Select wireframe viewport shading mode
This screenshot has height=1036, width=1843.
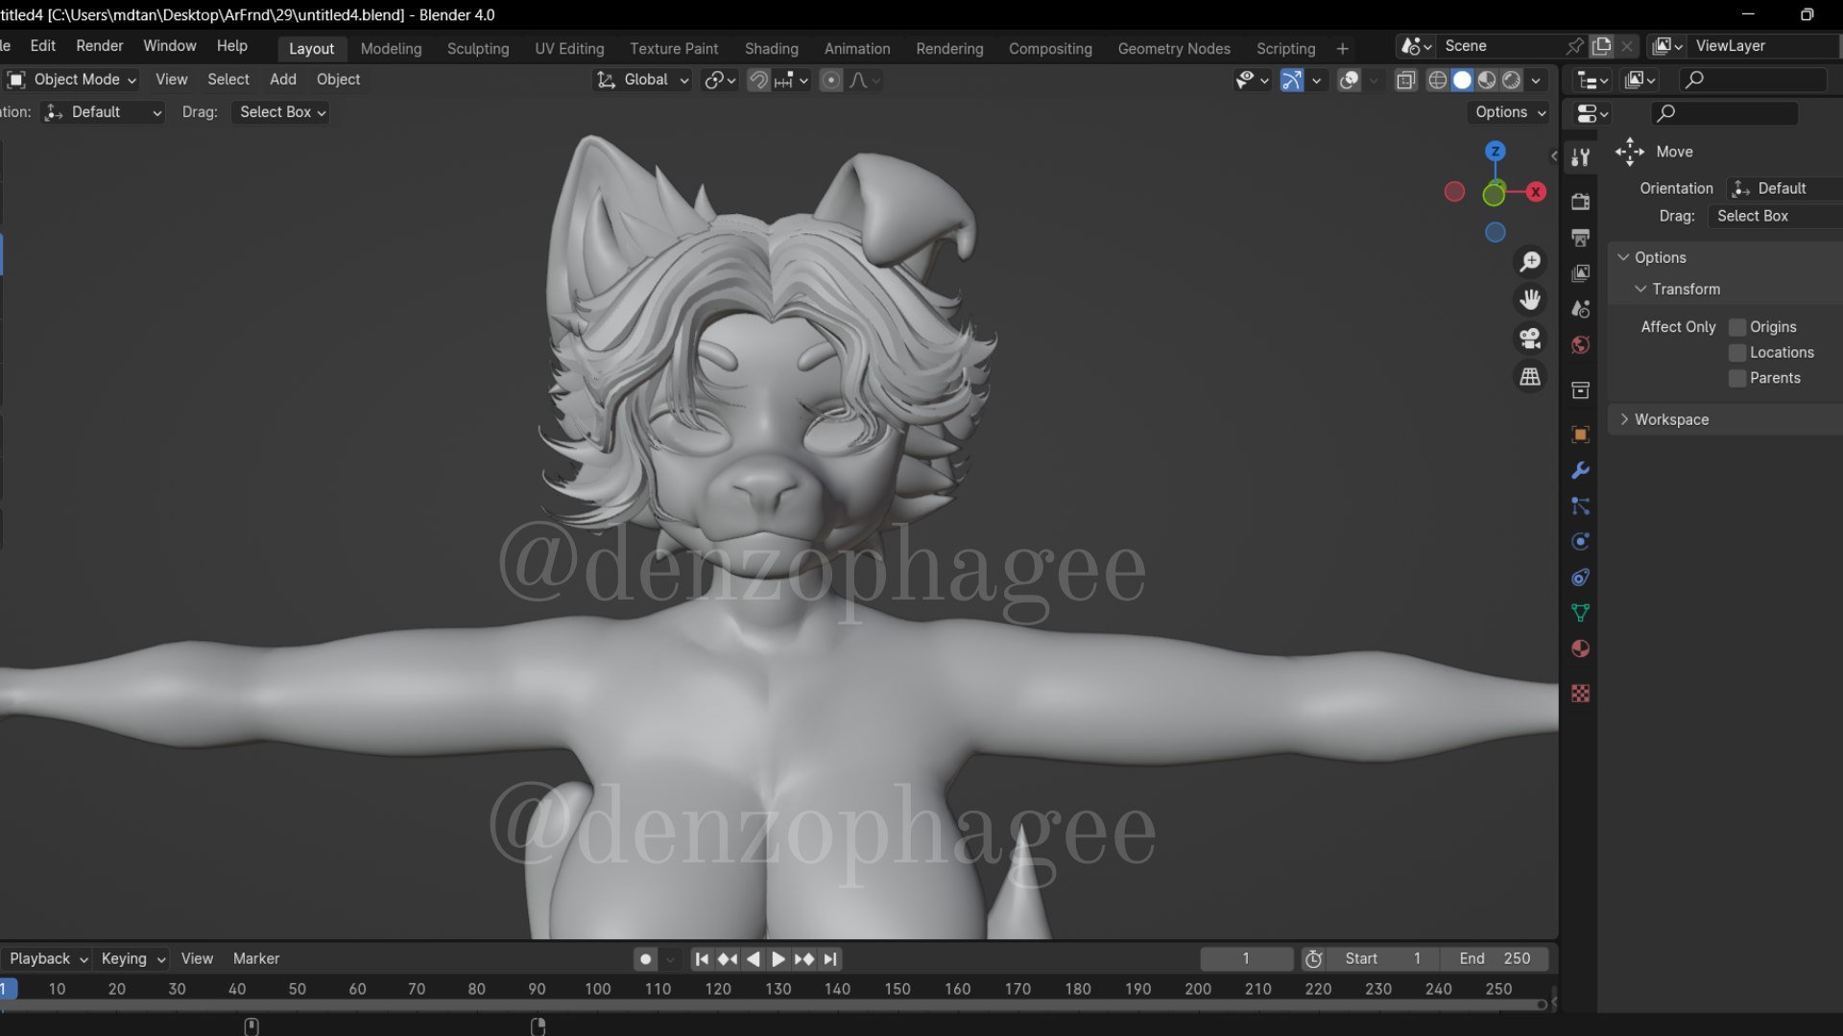click(x=1437, y=81)
